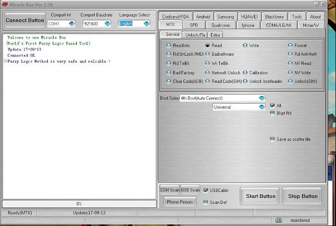Select the NV Write option

[299, 73]
